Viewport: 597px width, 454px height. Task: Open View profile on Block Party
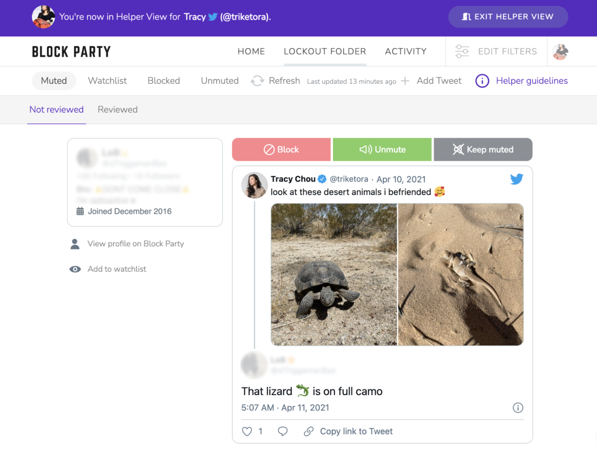[136, 244]
